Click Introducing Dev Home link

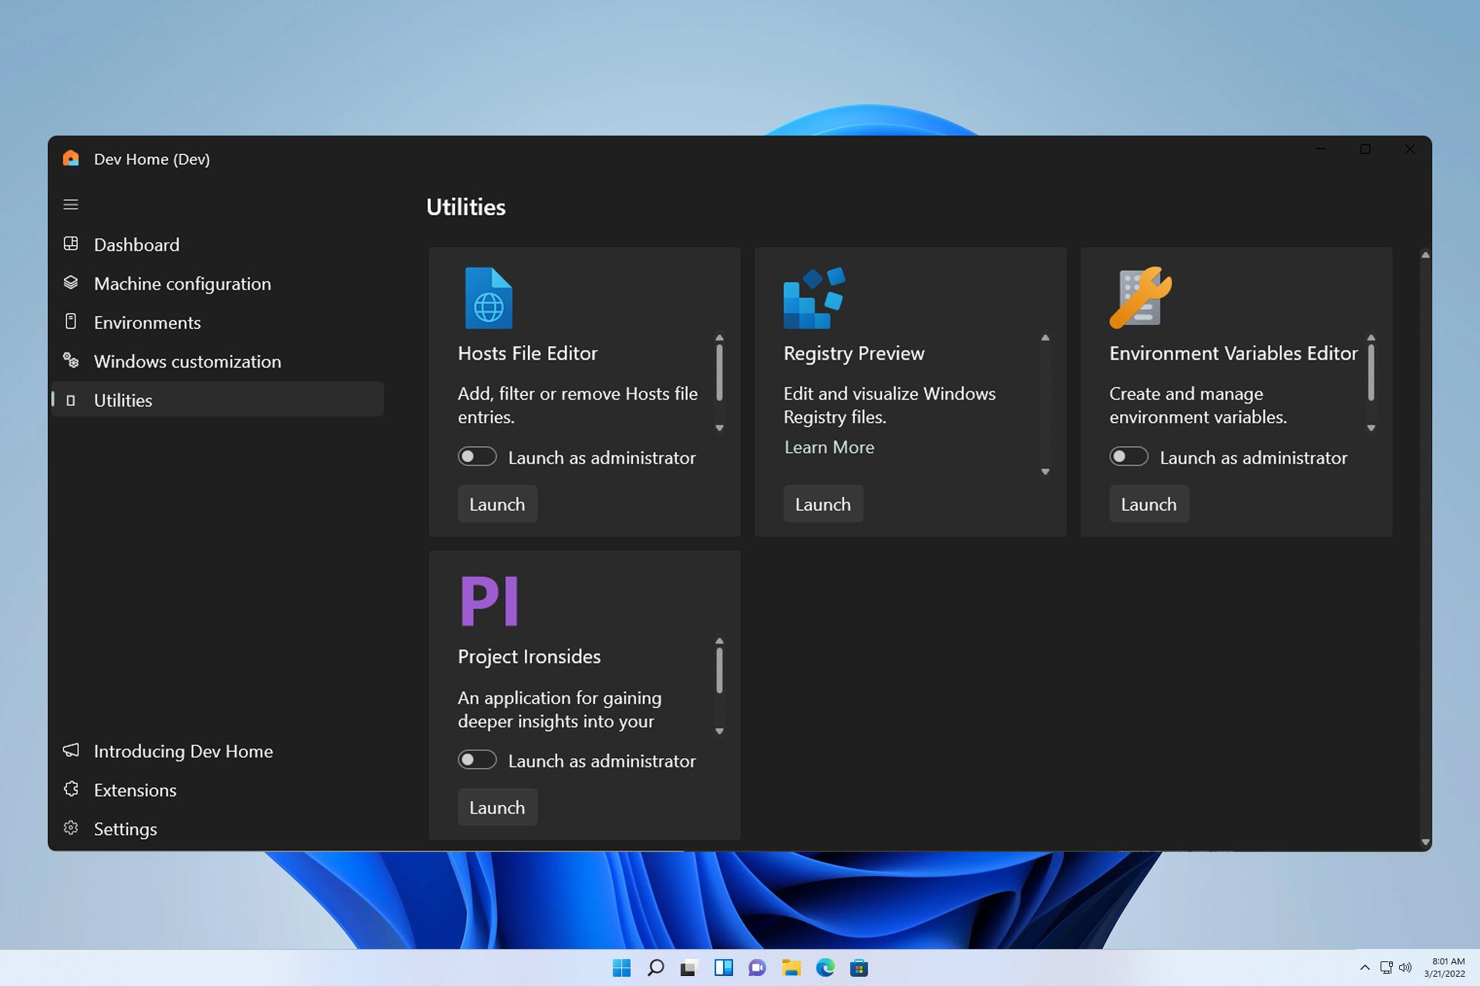pyautogui.click(x=183, y=750)
